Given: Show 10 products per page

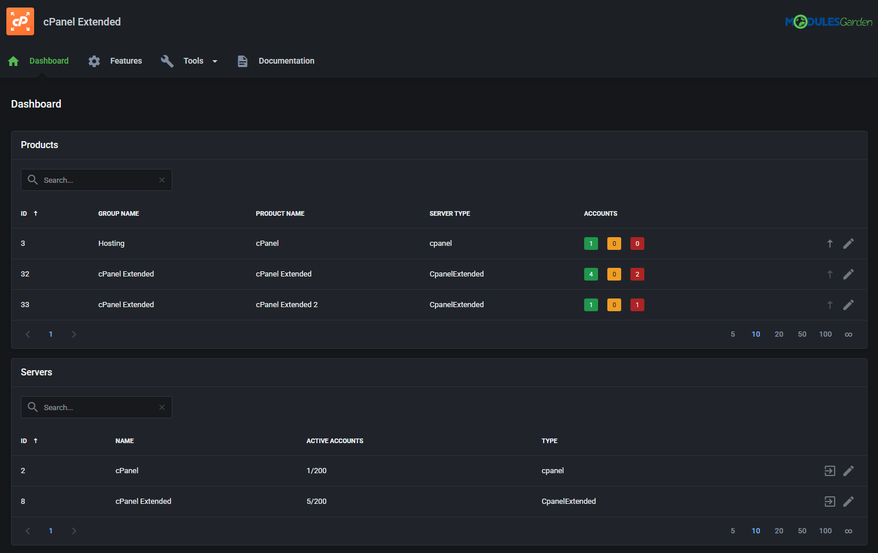Looking at the screenshot, I should [756, 334].
